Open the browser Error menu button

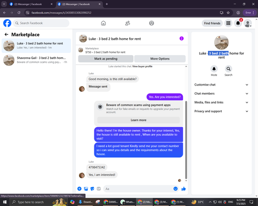pyautogui.click(x=249, y=12)
